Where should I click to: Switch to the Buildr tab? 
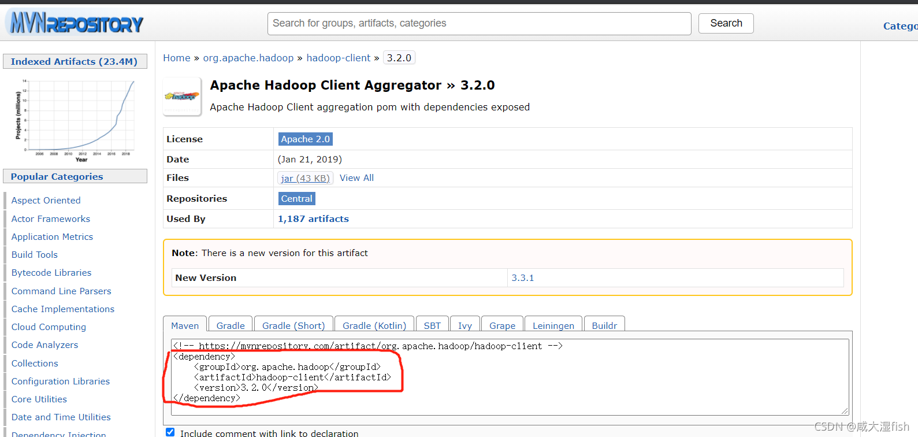click(x=604, y=324)
